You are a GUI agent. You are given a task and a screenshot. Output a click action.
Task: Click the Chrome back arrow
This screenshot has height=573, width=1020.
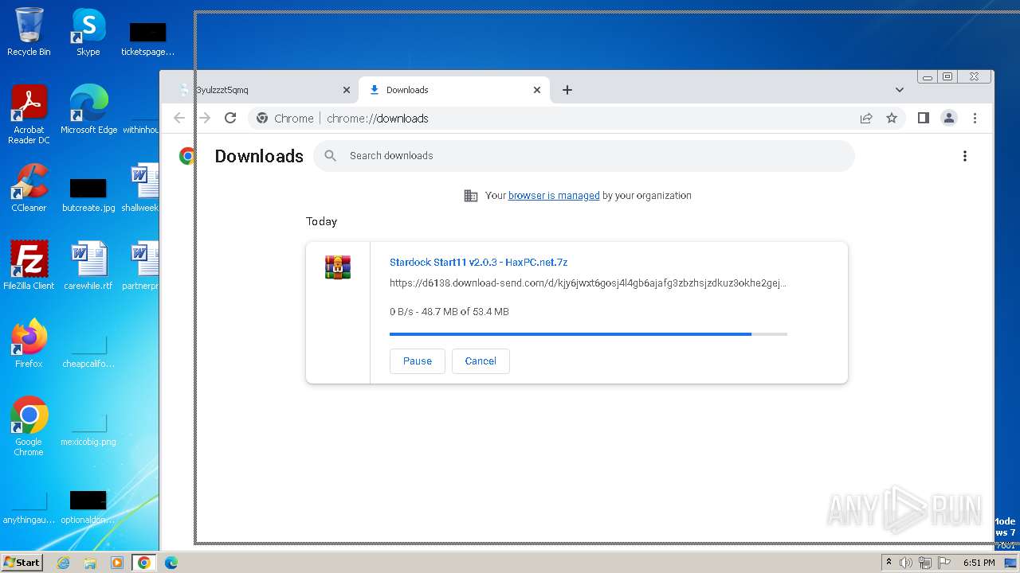pyautogui.click(x=179, y=118)
